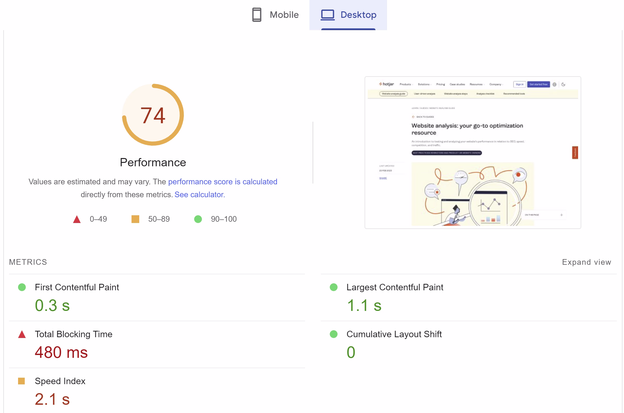Click the red triangle beside Total Blocking Time

tap(22, 335)
